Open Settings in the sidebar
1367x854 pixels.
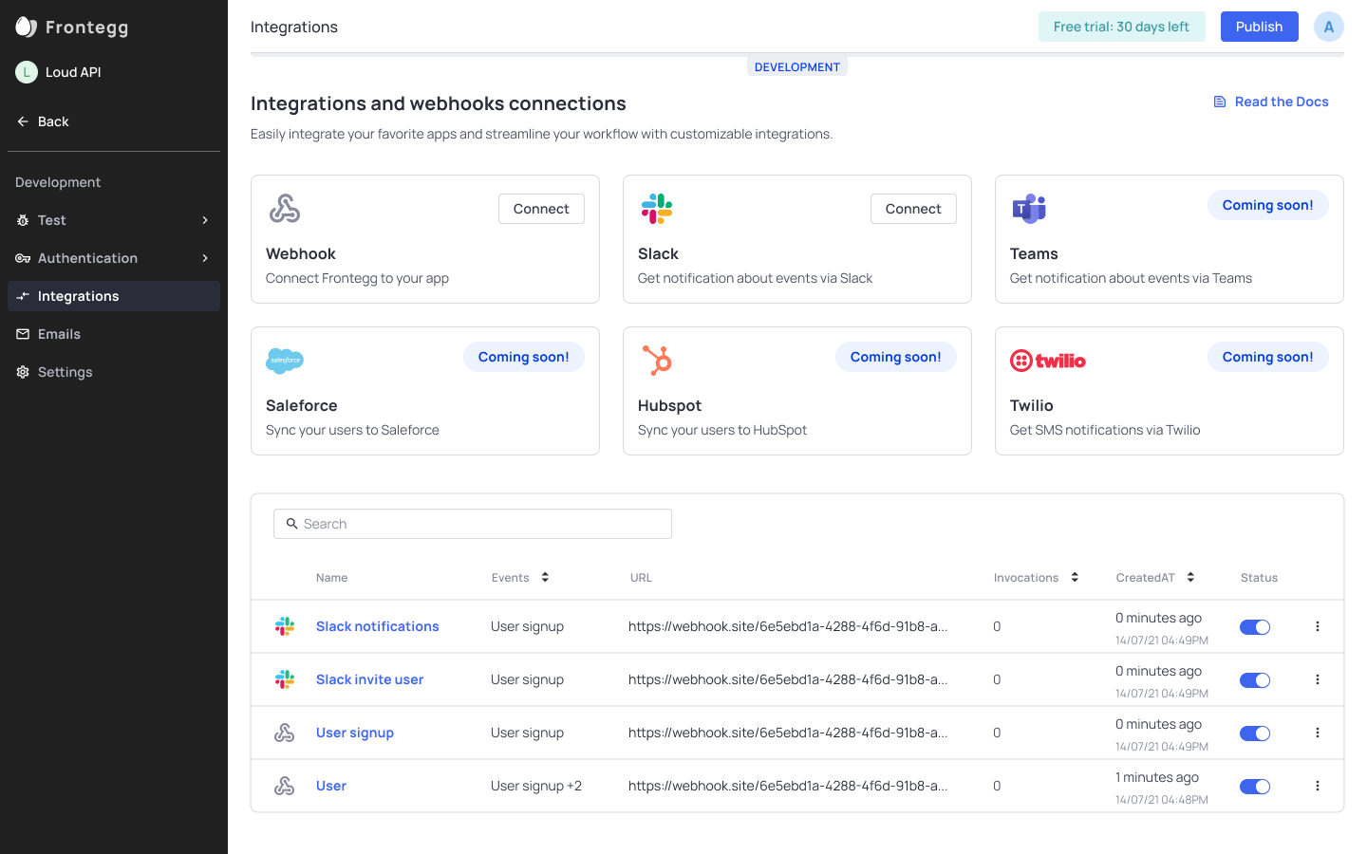(x=114, y=372)
